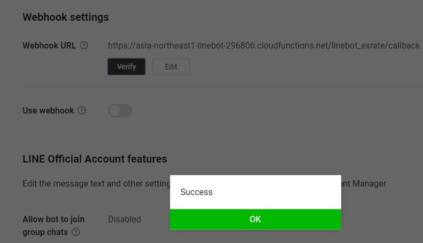Open the Use webhook help tooltip icon

coord(82,110)
